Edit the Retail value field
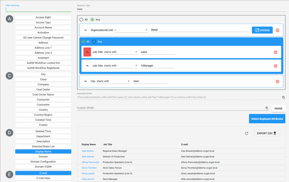Image resolution: width=289 pixels, height=182 pixels. coord(200,30)
